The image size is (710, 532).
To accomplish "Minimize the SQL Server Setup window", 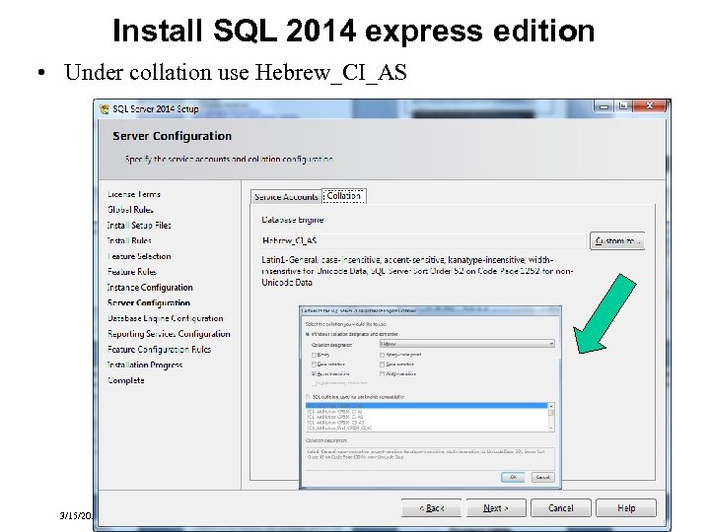I will (604, 106).
